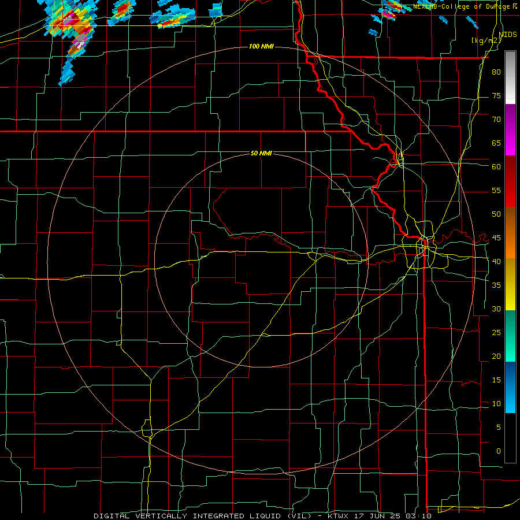520x520 pixels.
Task: Click the legend value 20
Action: [496, 356]
